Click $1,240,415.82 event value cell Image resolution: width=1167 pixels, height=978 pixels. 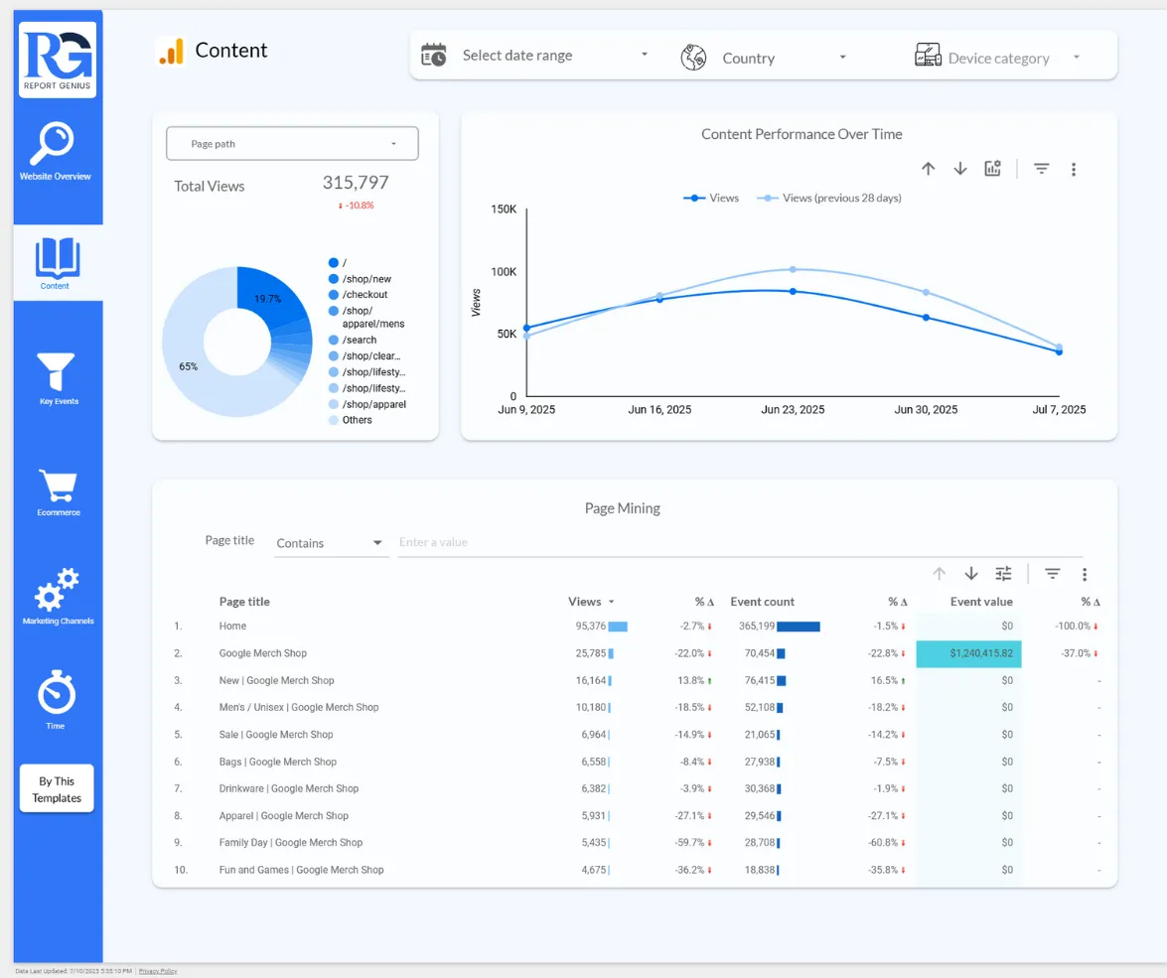point(968,652)
